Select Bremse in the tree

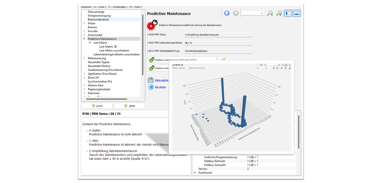tap(92, 27)
